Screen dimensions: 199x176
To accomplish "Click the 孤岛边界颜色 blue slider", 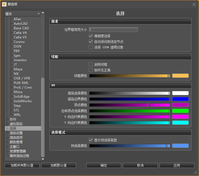I will [x=130, y=99].
